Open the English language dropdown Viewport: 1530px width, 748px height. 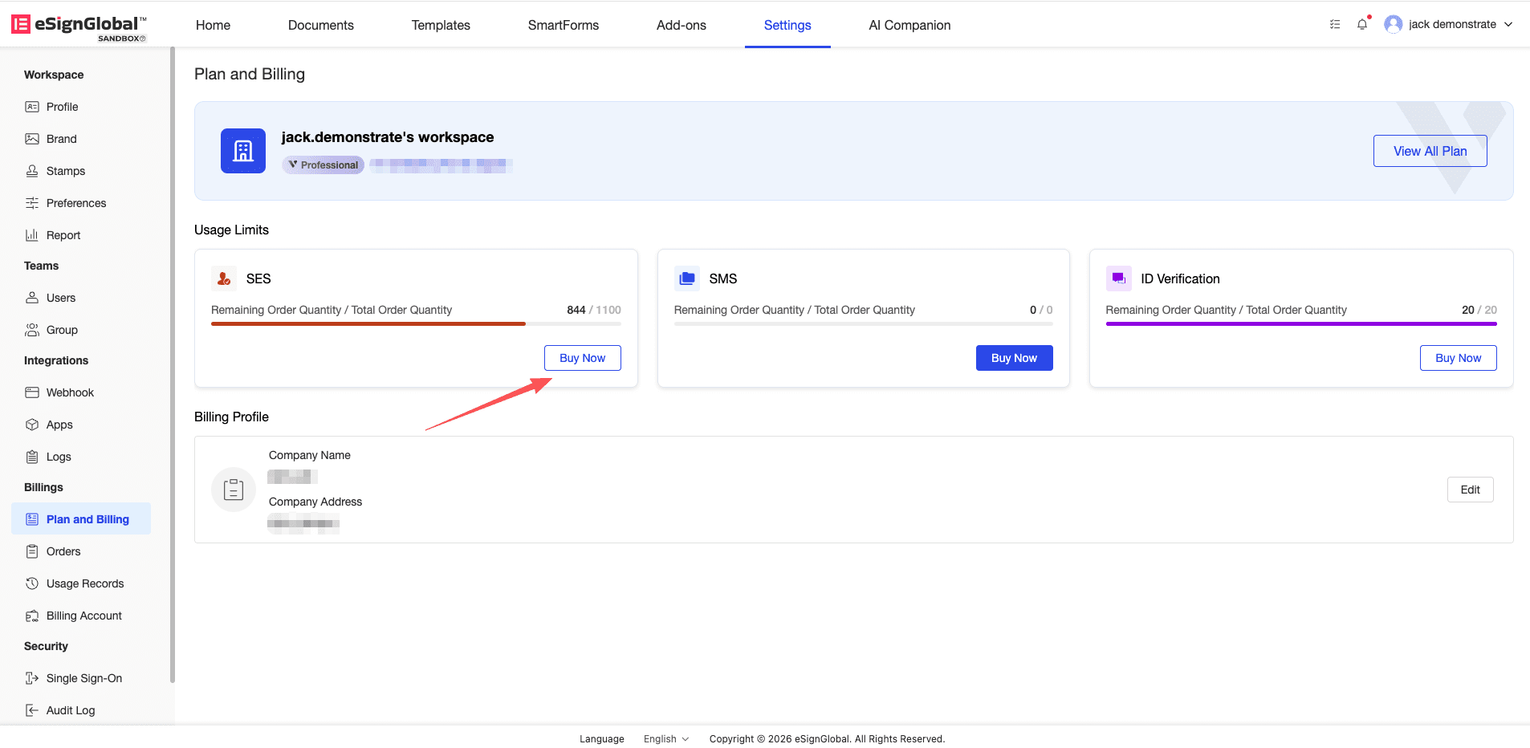[666, 739]
